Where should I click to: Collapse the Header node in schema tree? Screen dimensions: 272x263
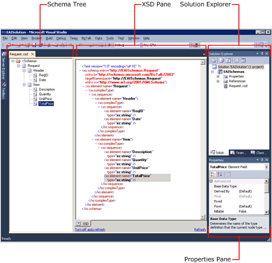pyautogui.click(x=24, y=70)
